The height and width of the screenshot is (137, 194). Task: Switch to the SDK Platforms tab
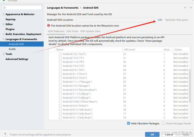point(56,31)
